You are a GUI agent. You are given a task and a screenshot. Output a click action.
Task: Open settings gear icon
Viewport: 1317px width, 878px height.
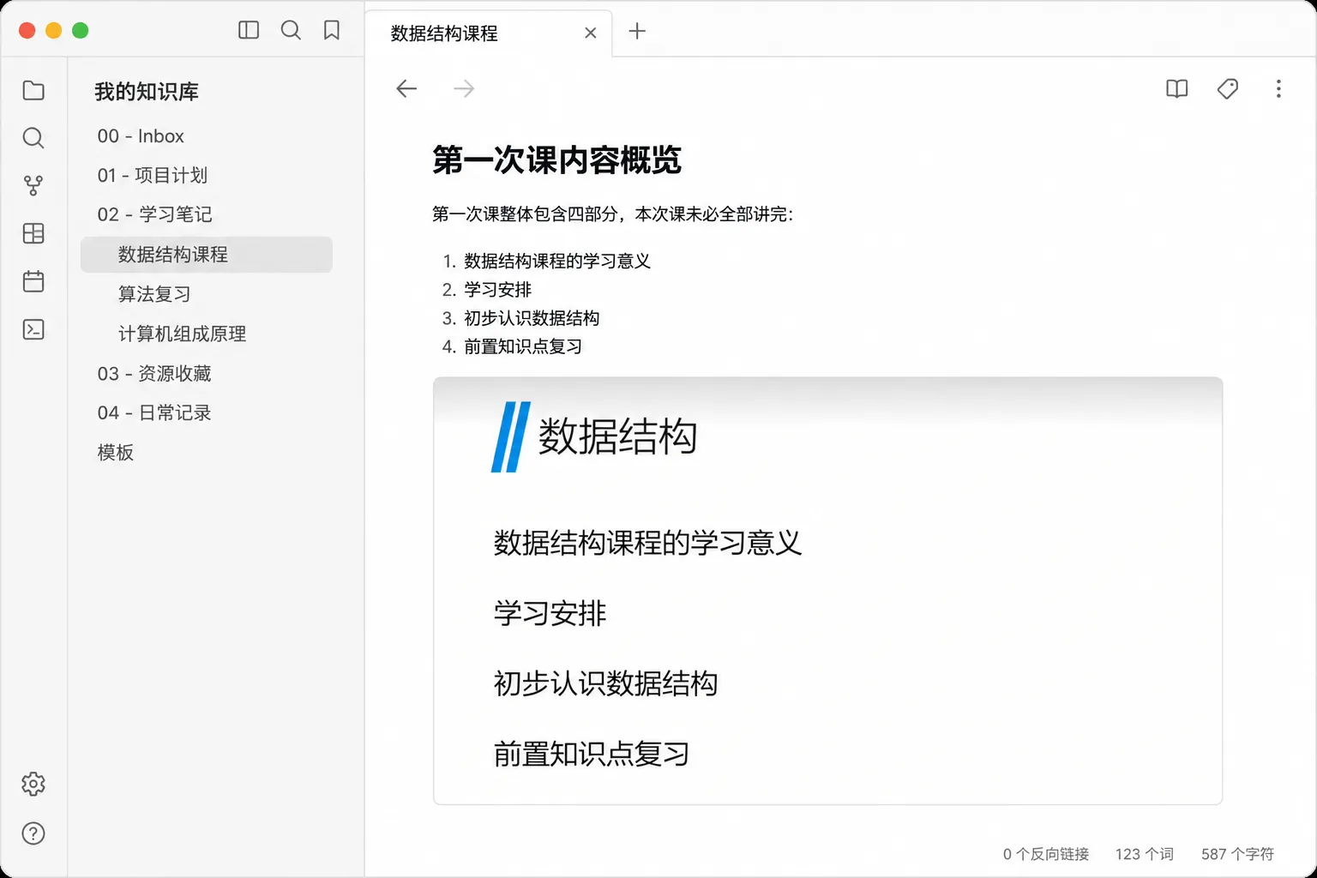click(33, 784)
